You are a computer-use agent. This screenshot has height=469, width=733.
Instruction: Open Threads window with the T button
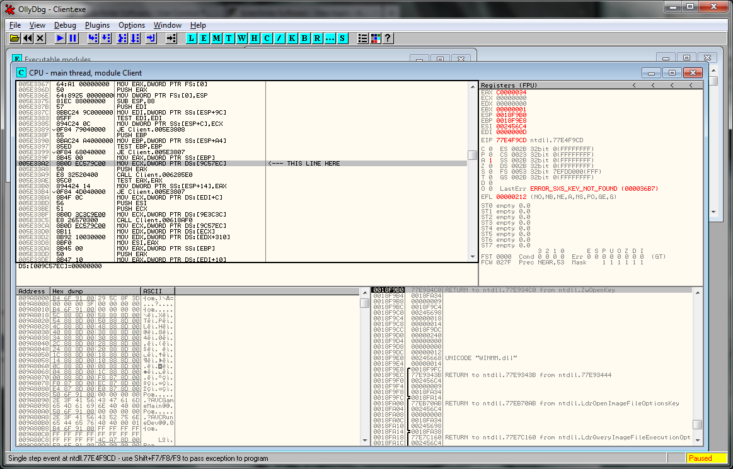[229, 38]
